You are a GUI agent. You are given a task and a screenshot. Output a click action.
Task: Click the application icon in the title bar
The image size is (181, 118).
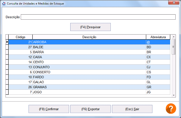(4, 4)
